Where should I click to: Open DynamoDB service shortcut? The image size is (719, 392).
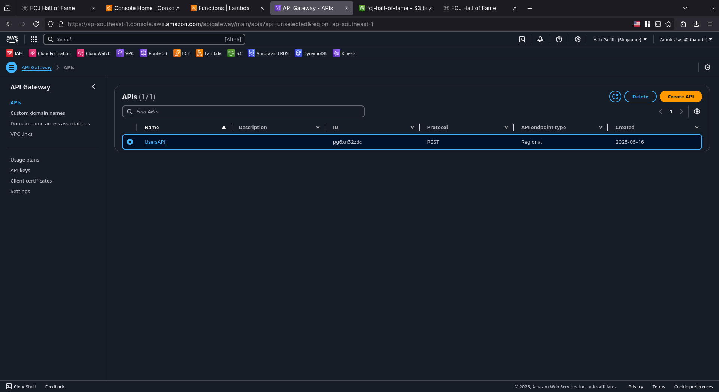[310, 53]
